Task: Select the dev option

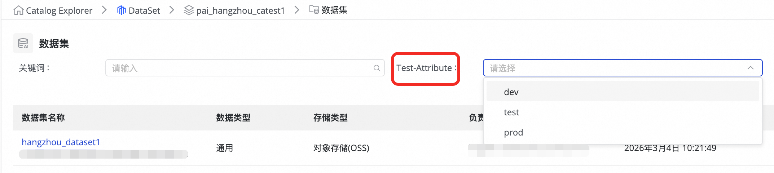Action: 511,92
